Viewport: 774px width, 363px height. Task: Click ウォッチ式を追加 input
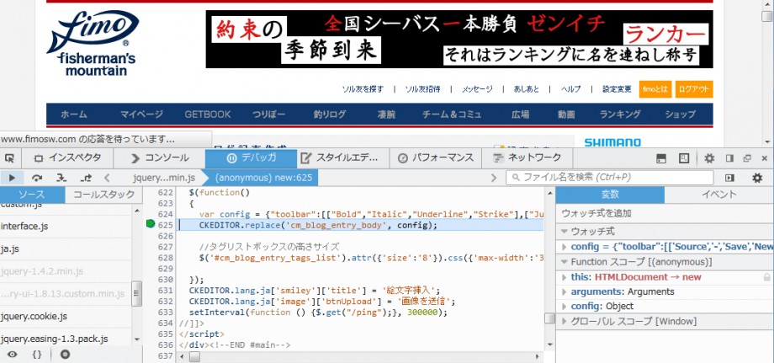click(665, 213)
